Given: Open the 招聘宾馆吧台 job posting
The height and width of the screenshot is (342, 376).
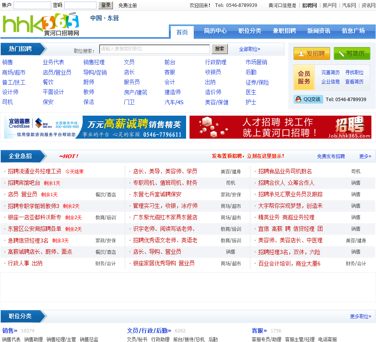Looking at the screenshot, I should click(x=24, y=183).
